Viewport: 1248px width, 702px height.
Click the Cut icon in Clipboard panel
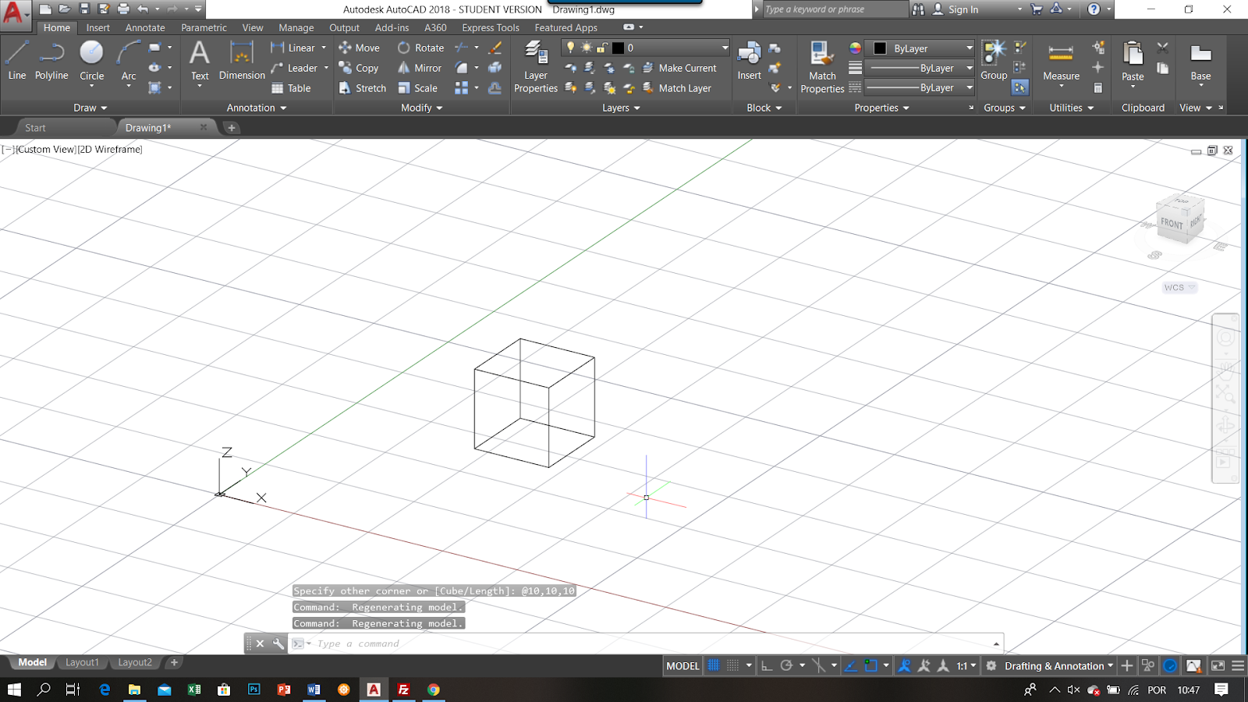click(1162, 48)
